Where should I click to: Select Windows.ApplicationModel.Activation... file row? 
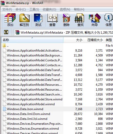click(57, 51)
